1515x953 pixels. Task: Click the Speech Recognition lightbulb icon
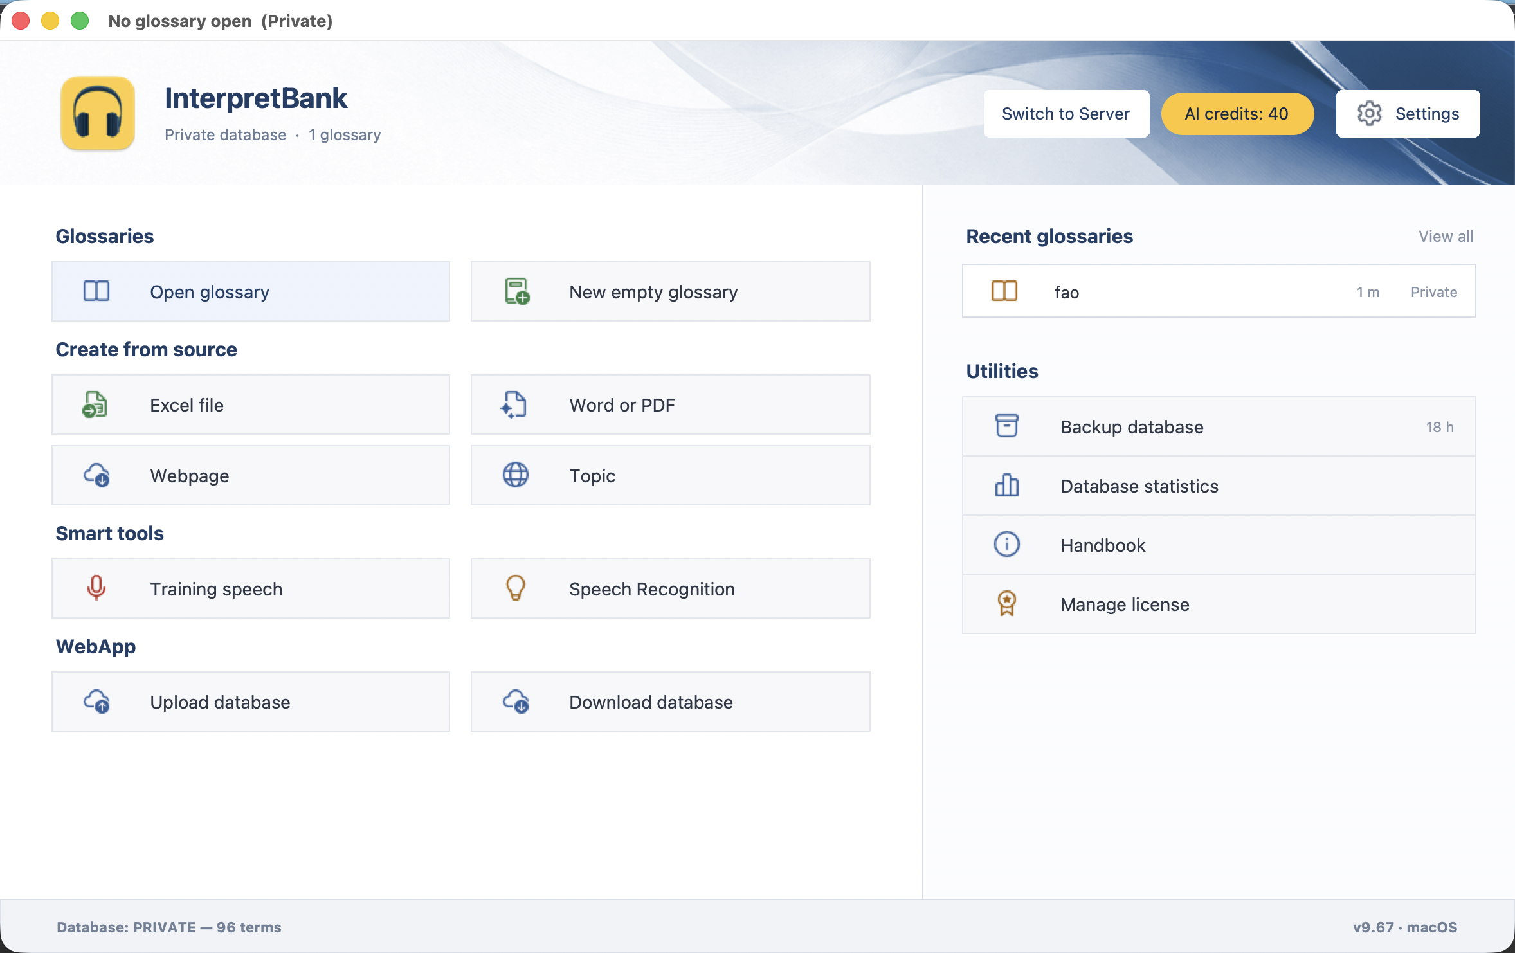point(515,588)
